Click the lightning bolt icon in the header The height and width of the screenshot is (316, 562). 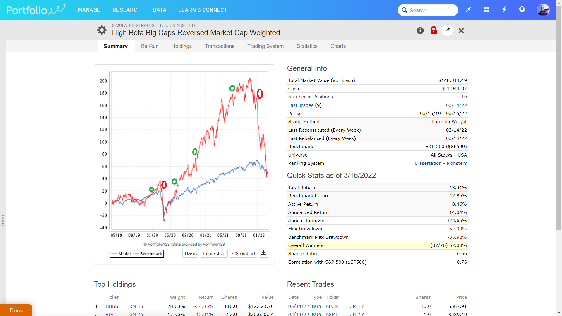[x=504, y=10]
